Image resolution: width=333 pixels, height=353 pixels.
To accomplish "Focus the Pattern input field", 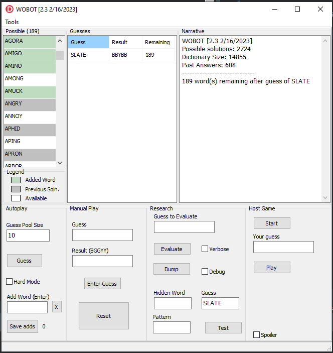I will point(172,327).
